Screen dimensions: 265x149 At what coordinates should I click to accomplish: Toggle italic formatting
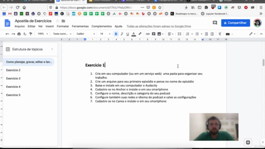(x=122, y=34)
